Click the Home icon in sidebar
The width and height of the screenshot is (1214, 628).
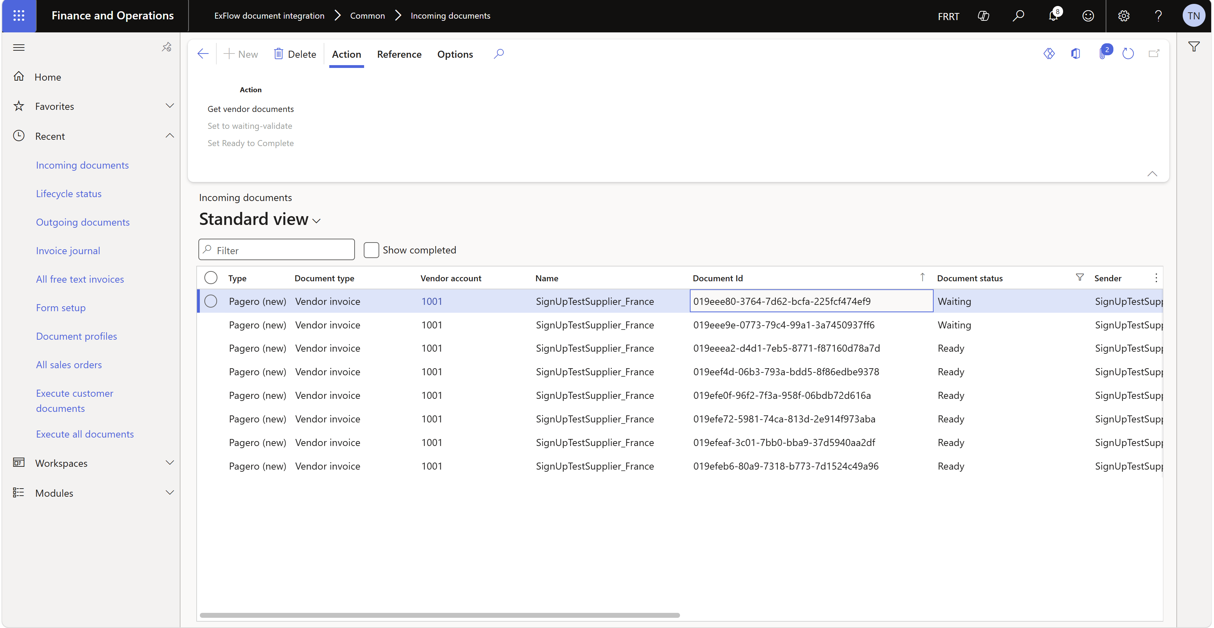point(19,76)
